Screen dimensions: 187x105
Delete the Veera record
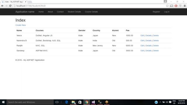tap(156, 36)
